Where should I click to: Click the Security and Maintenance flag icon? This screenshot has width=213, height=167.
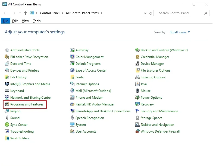(137, 111)
